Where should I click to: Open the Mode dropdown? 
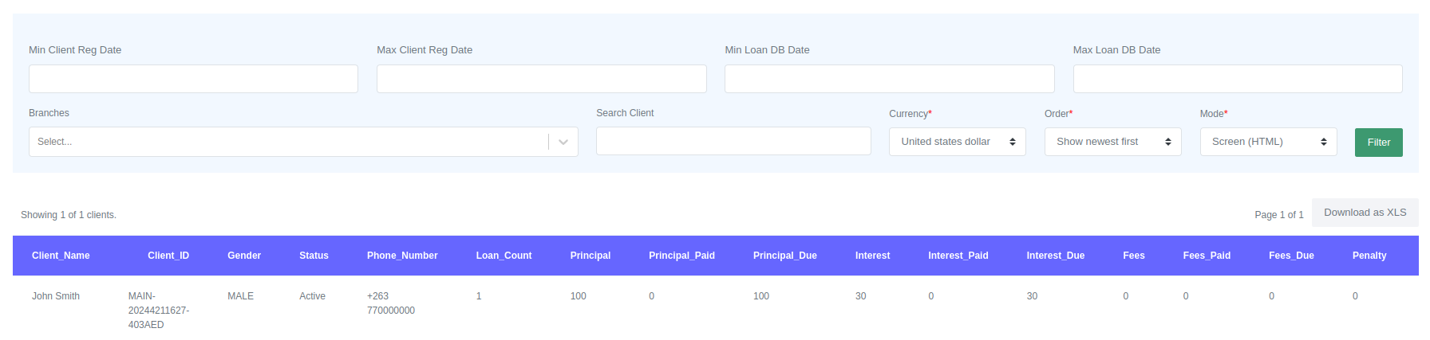coord(1267,142)
